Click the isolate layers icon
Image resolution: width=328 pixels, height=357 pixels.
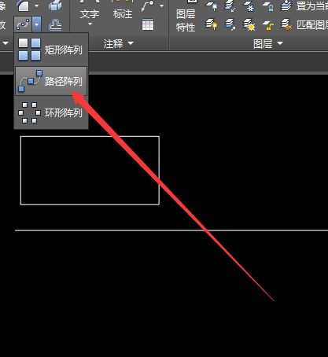pos(230,6)
